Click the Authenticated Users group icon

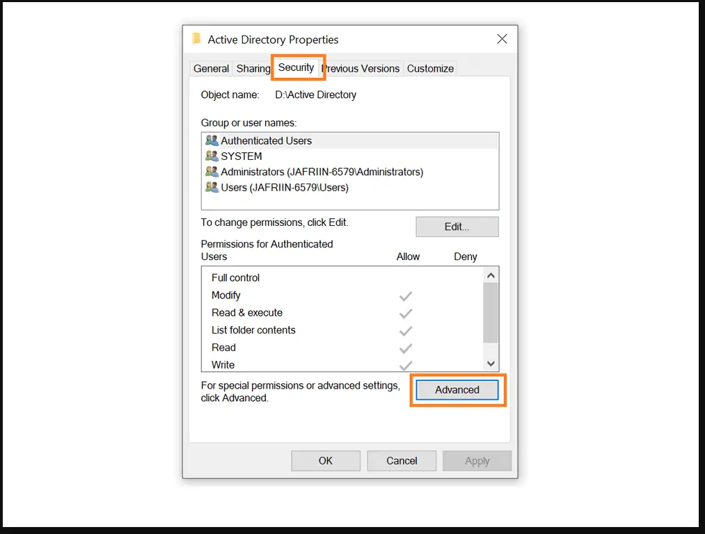point(212,140)
